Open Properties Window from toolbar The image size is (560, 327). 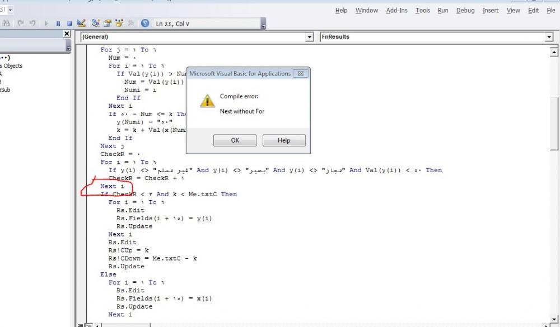click(107, 23)
